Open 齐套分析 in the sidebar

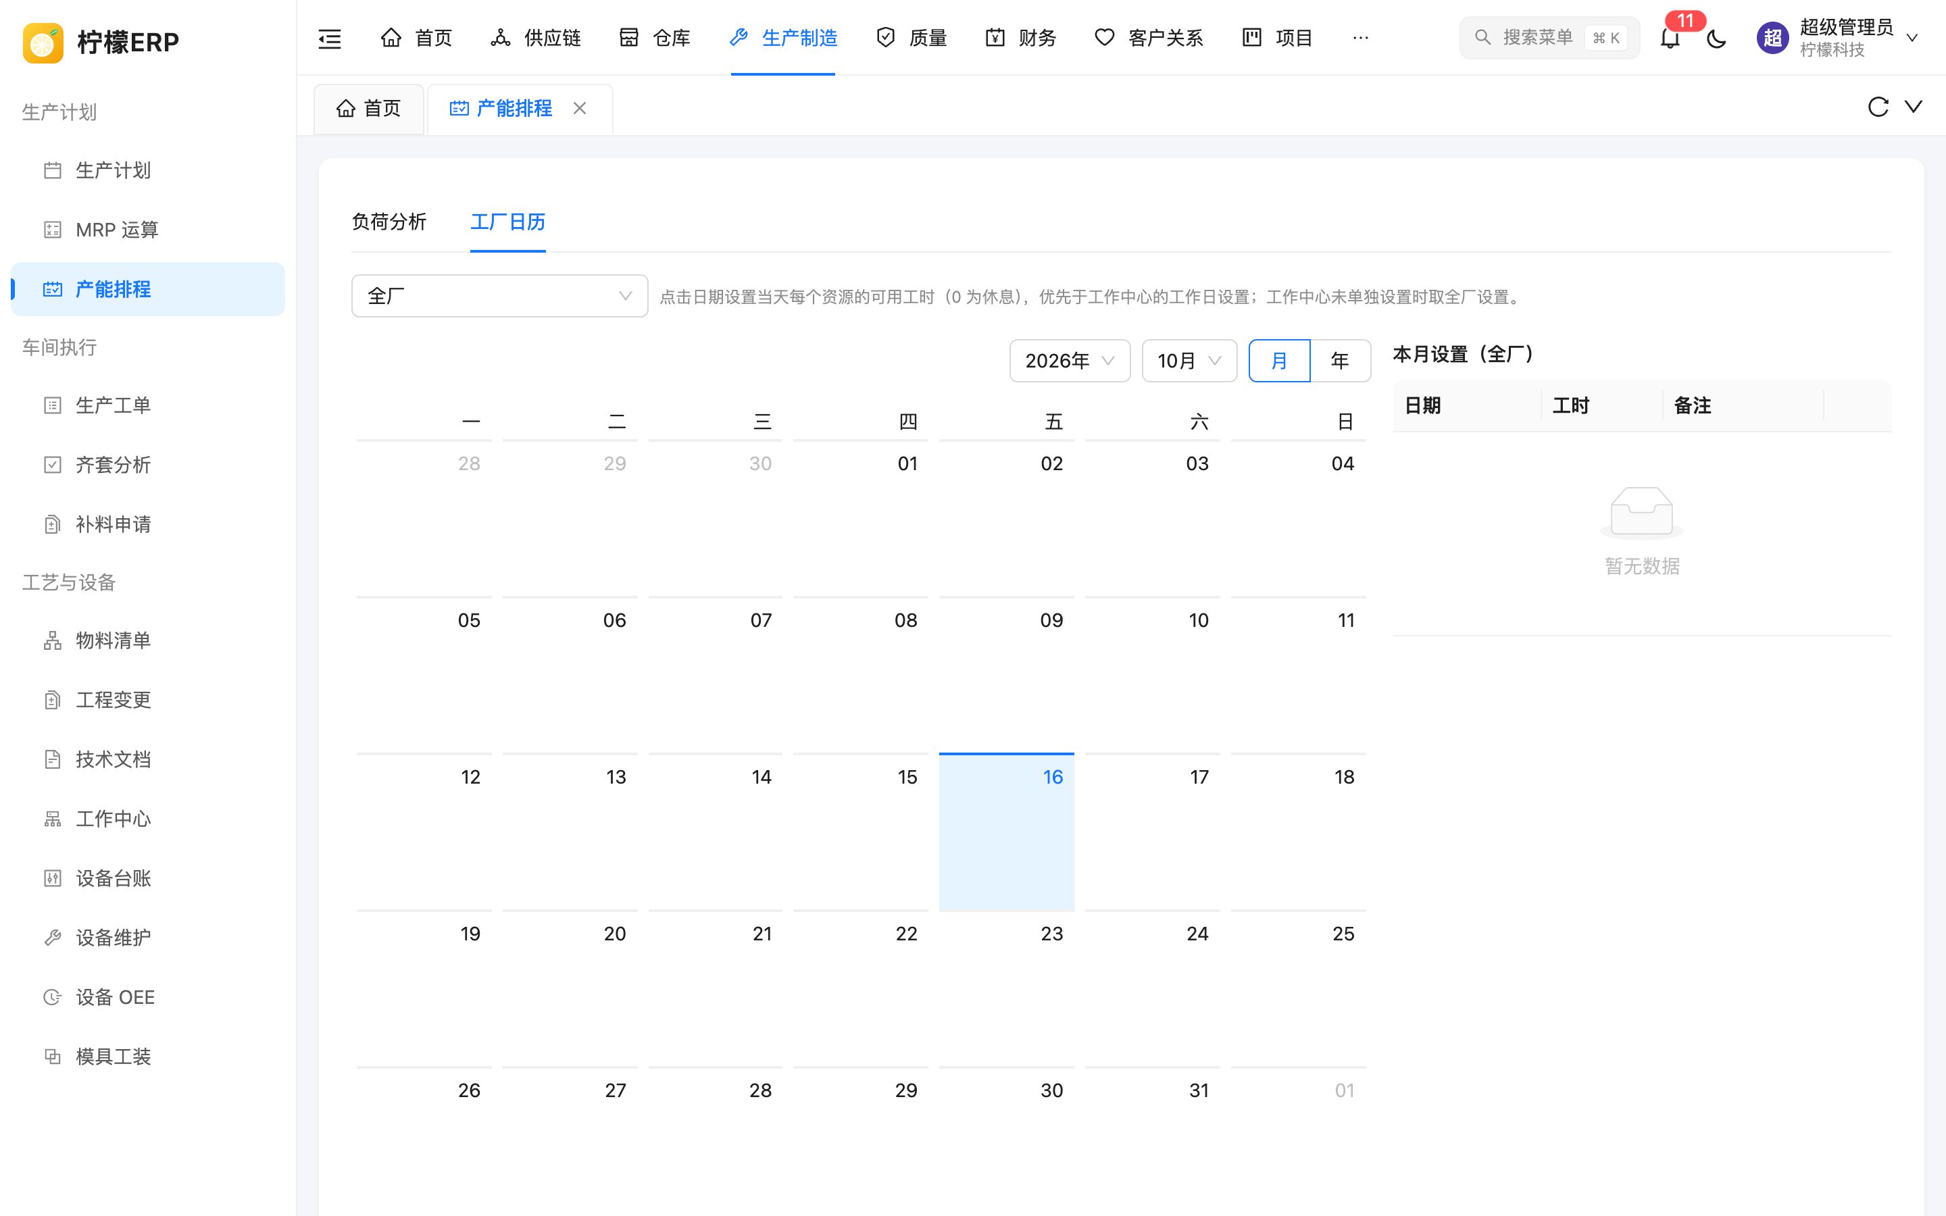[148, 465]
